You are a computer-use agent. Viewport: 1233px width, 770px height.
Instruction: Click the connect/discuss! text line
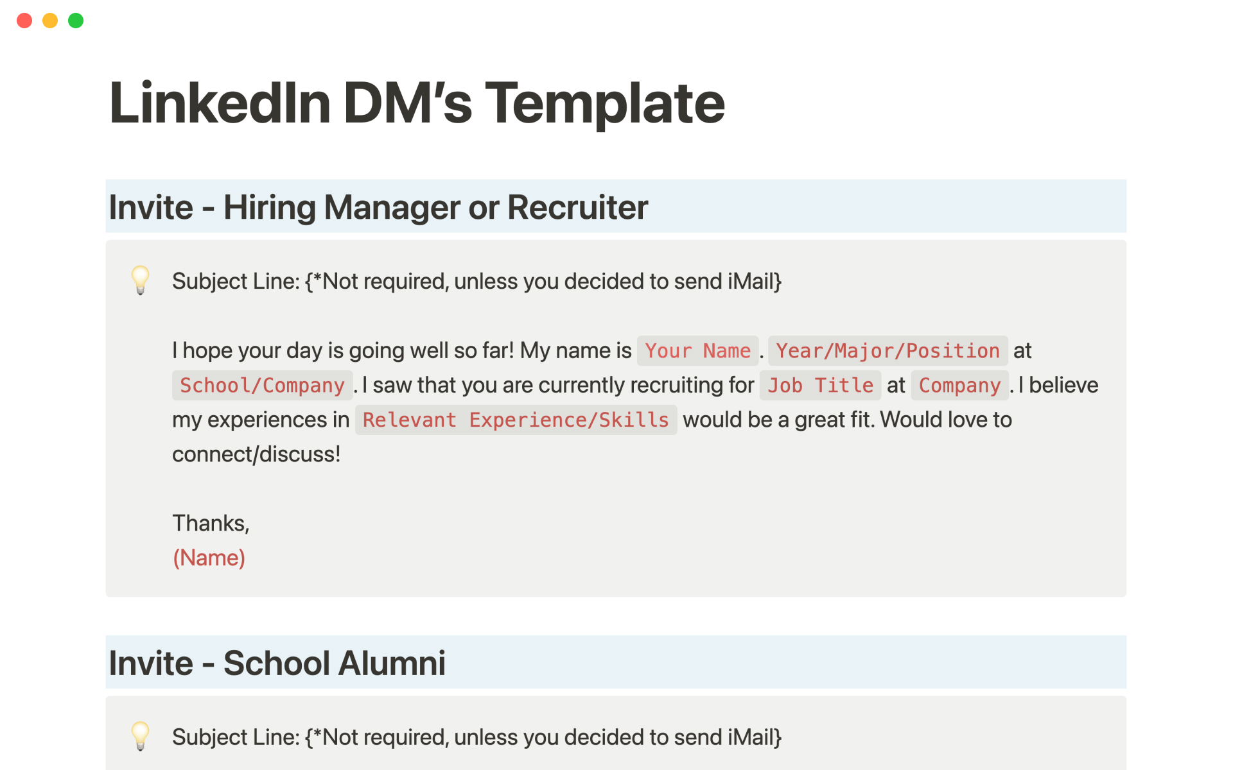[x=256, y=454]
